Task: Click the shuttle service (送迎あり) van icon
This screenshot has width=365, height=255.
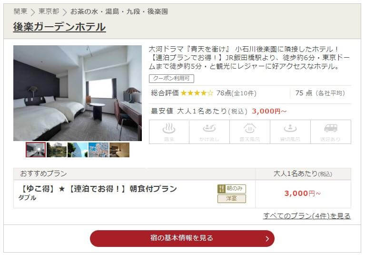Action: [331, 132]
